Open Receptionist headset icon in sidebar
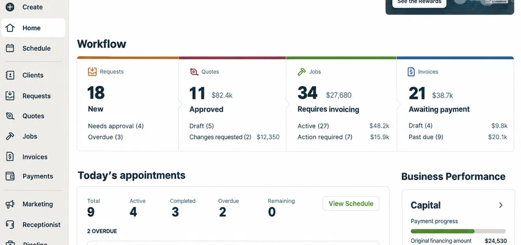The width and height of the screenshot is (521, 245). 10,225
